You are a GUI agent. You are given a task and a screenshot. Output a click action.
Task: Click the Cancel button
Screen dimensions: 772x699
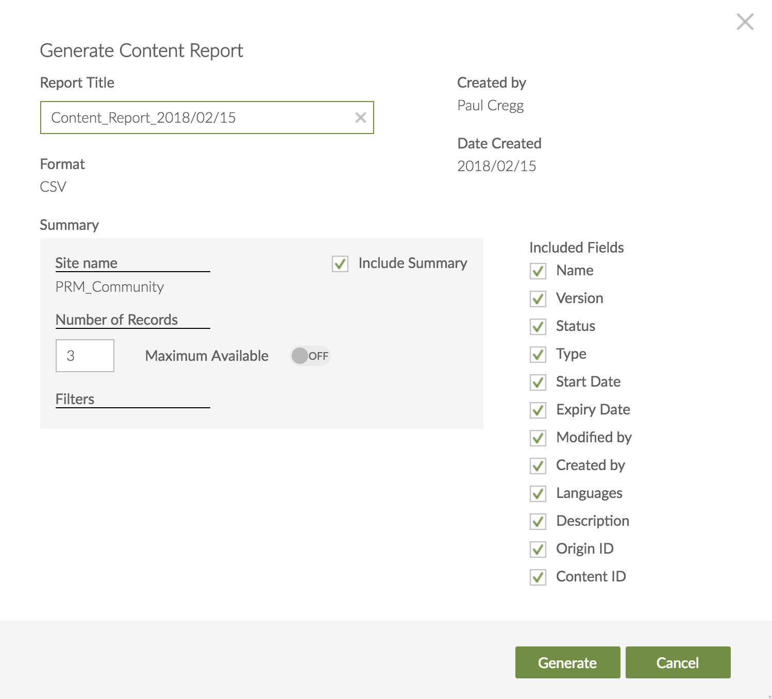pos(678,662)
